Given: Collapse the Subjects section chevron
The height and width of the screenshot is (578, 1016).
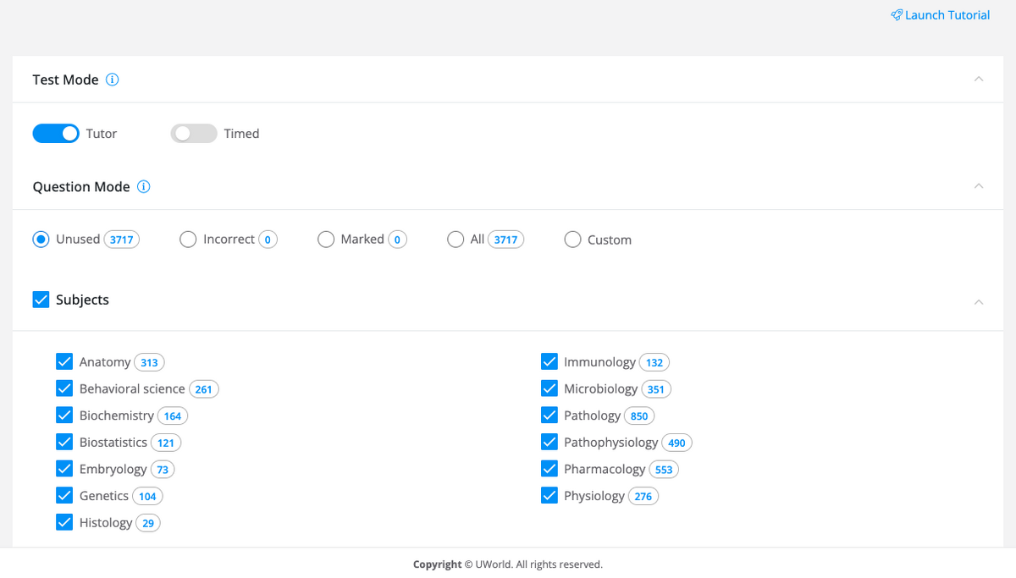Looking at the screenshot, I should point(979,302).
